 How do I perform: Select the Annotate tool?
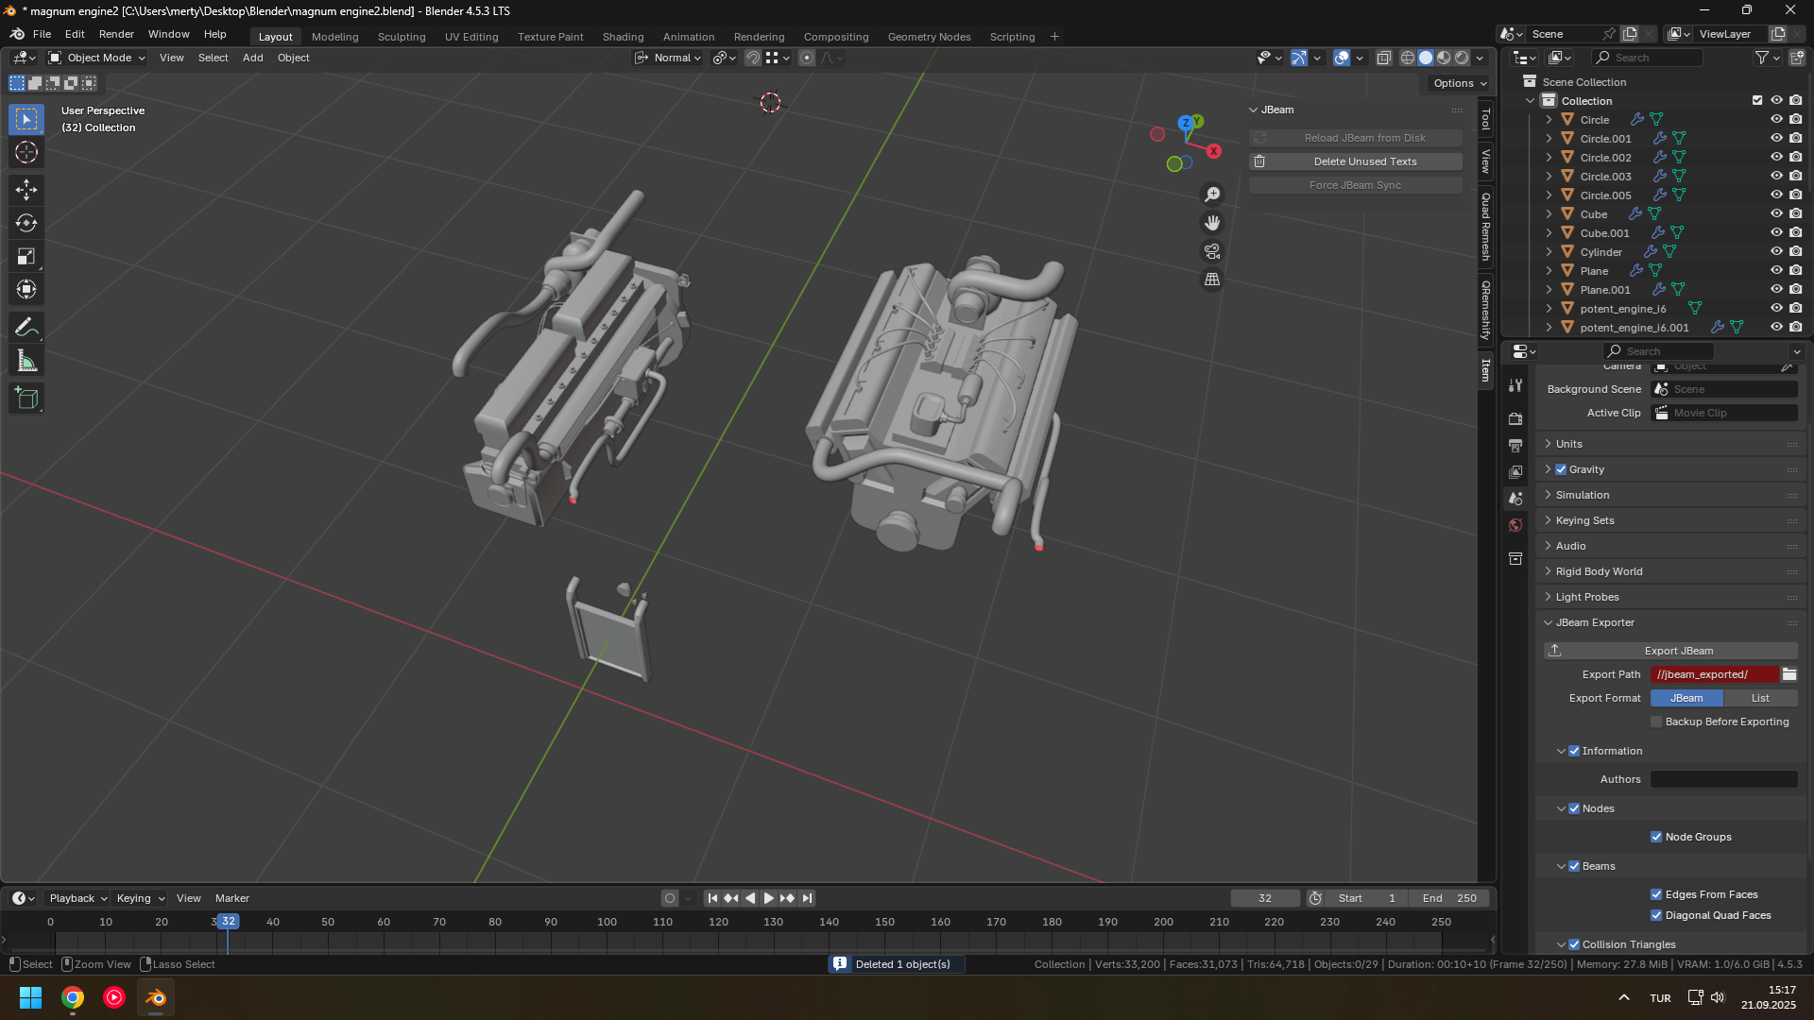(x=26, y=328)
